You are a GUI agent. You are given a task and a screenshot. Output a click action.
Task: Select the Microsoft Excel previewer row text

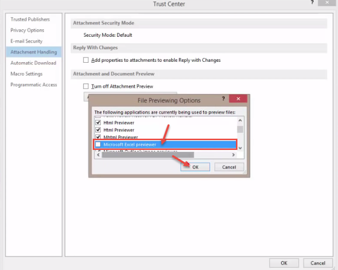pos(130,145)
